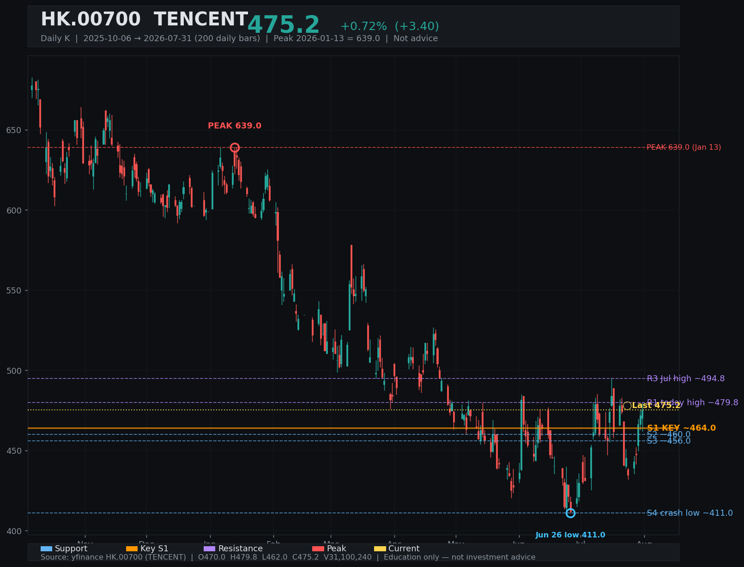The height and width of the screenshot is (567, 744).
Task: Click the 'HK.00700 TENCENT' chart title
Action: click(145, 19)
